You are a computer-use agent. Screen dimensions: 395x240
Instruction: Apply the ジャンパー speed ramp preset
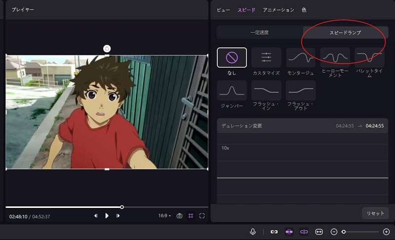point(232,90)
